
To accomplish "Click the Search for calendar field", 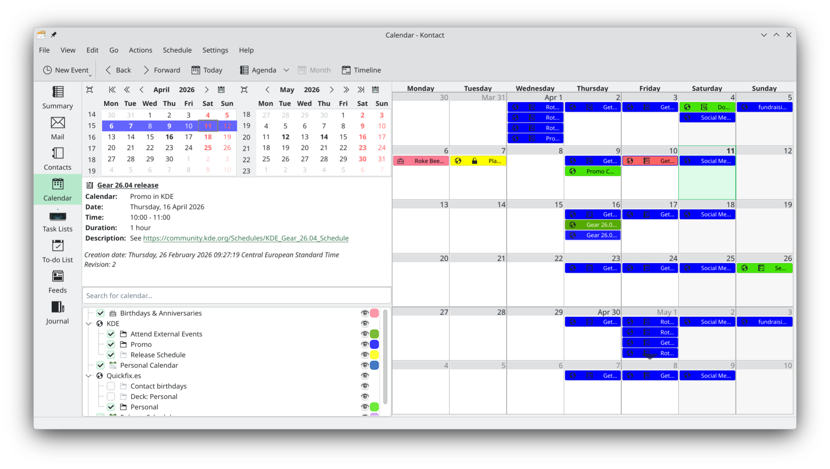I will (236, 296).
